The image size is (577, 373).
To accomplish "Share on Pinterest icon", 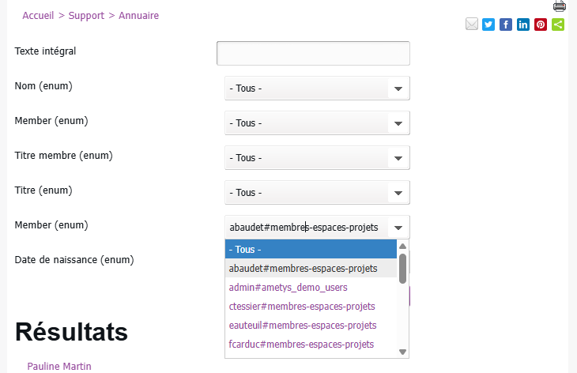I will pyautogui.click(x=541, y=24).
